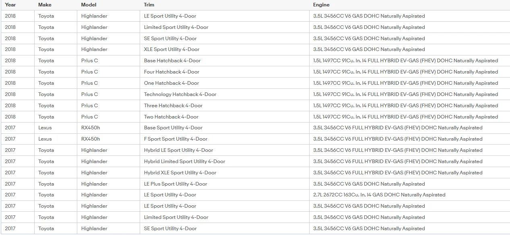The height and width of the screenshot is (235, 510).
Task: Select 'Toyota' in the Technology Hatchback row
Action: tap(46, 94)
